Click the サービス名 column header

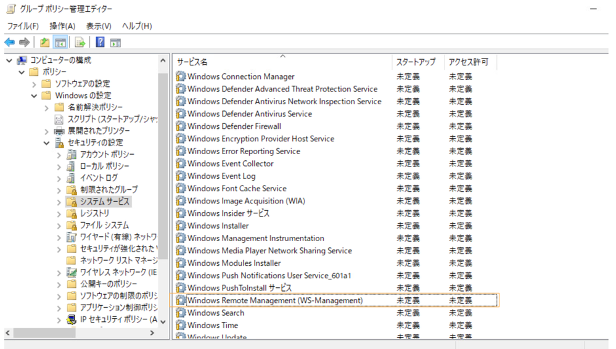click(192, 62)
